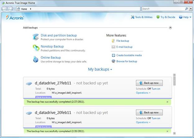
Task: Collapse the Add backups section
Action: tap(170, 28)
